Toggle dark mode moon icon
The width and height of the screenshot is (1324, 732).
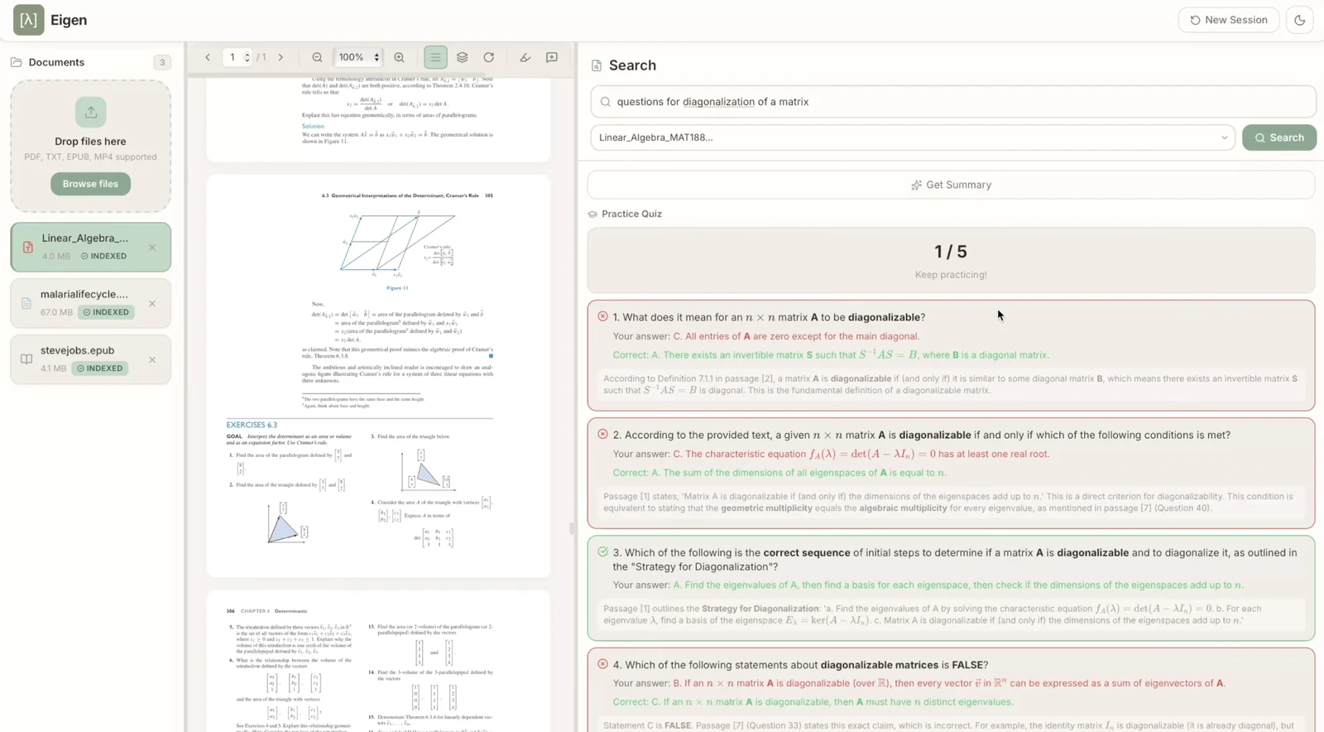[1299, 20]
